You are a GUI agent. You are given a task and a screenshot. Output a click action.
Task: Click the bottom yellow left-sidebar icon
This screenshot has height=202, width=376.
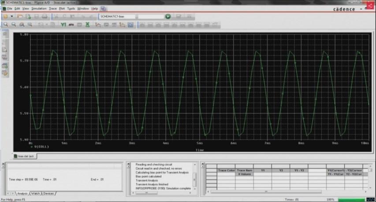click(x=5, y=73)
